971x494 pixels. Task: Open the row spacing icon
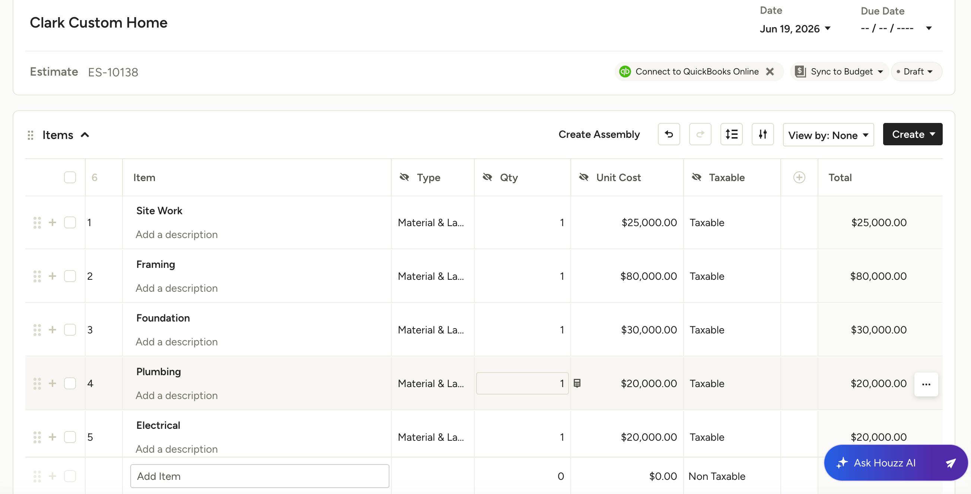[x=731, y=134]
